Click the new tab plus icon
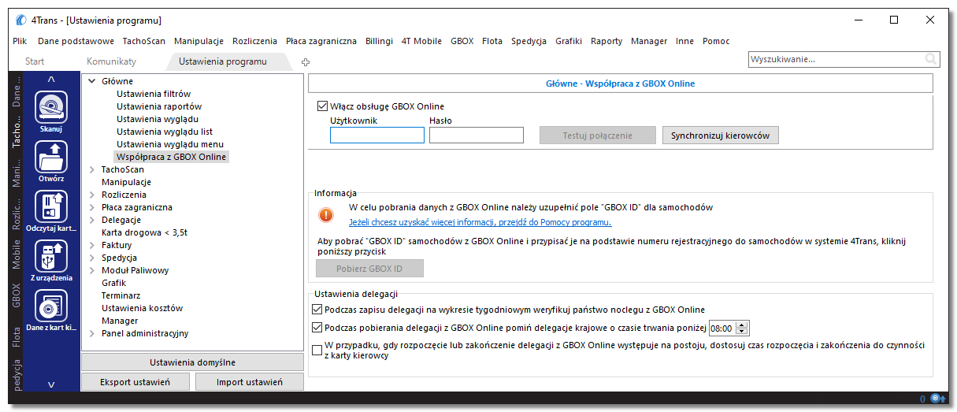Screen dimensions: 957x412 point(306,61)
